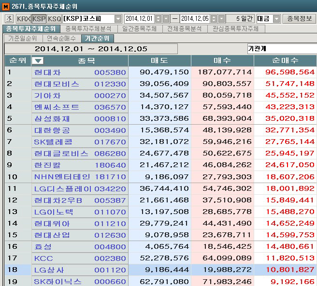
Task: Click sell value 36,744,410
Action: pos(164,188)
